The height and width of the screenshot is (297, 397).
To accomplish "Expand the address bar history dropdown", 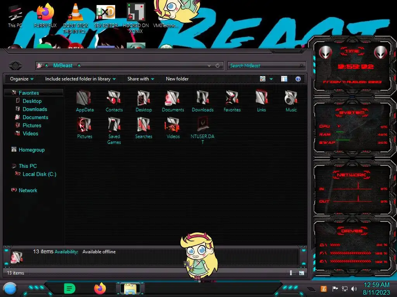I will (209, 66).
